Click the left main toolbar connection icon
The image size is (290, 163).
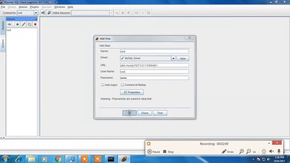(43, 13)
